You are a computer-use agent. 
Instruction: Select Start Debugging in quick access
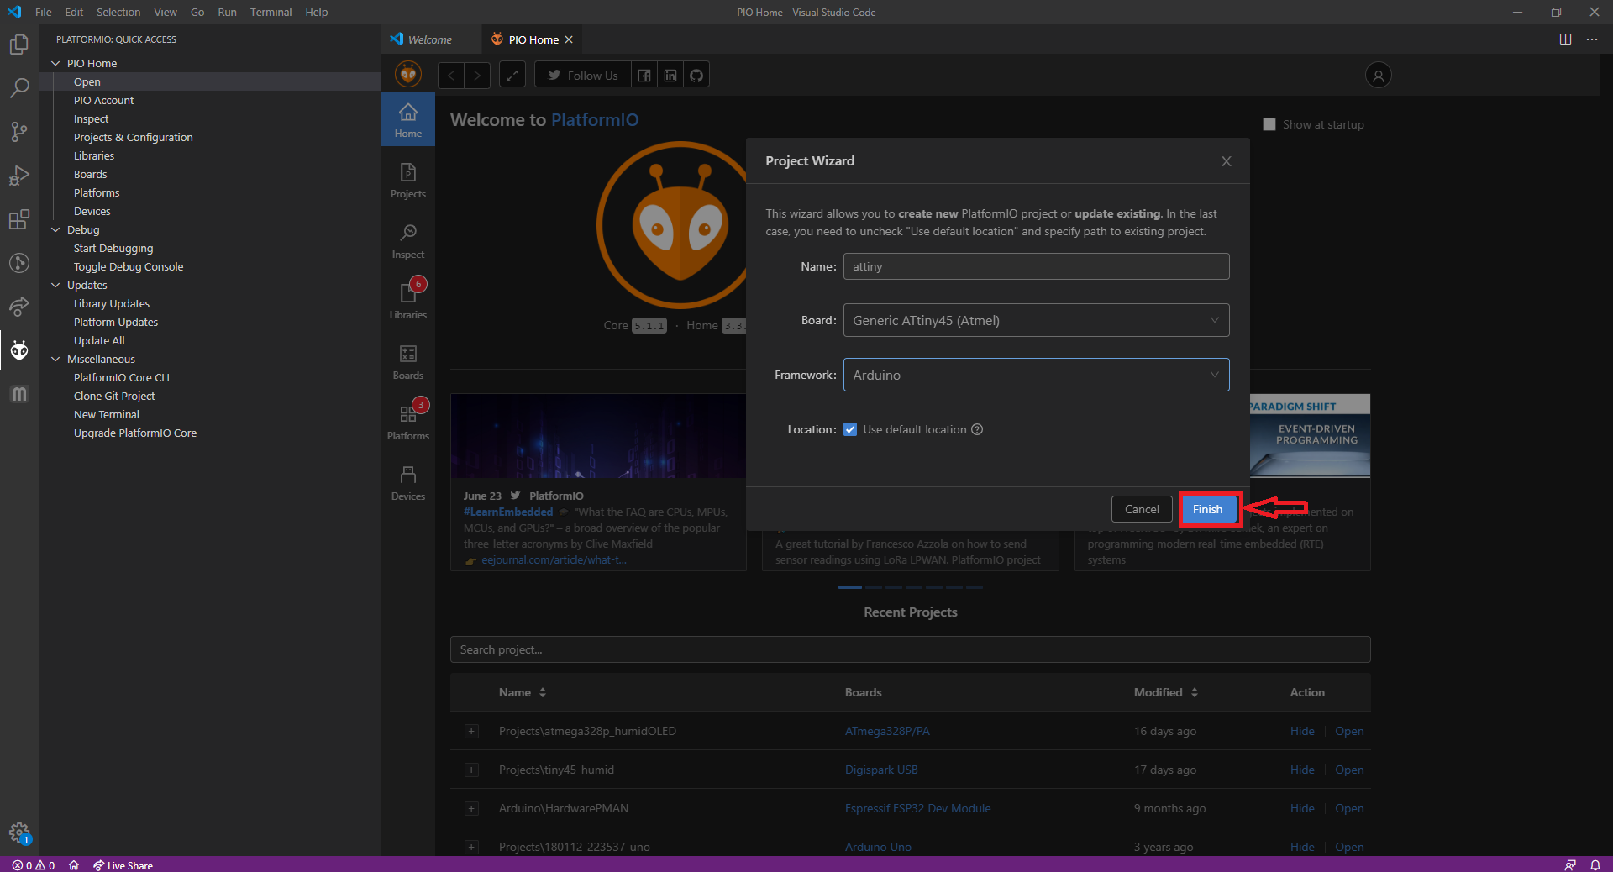(x=113, y=248)
